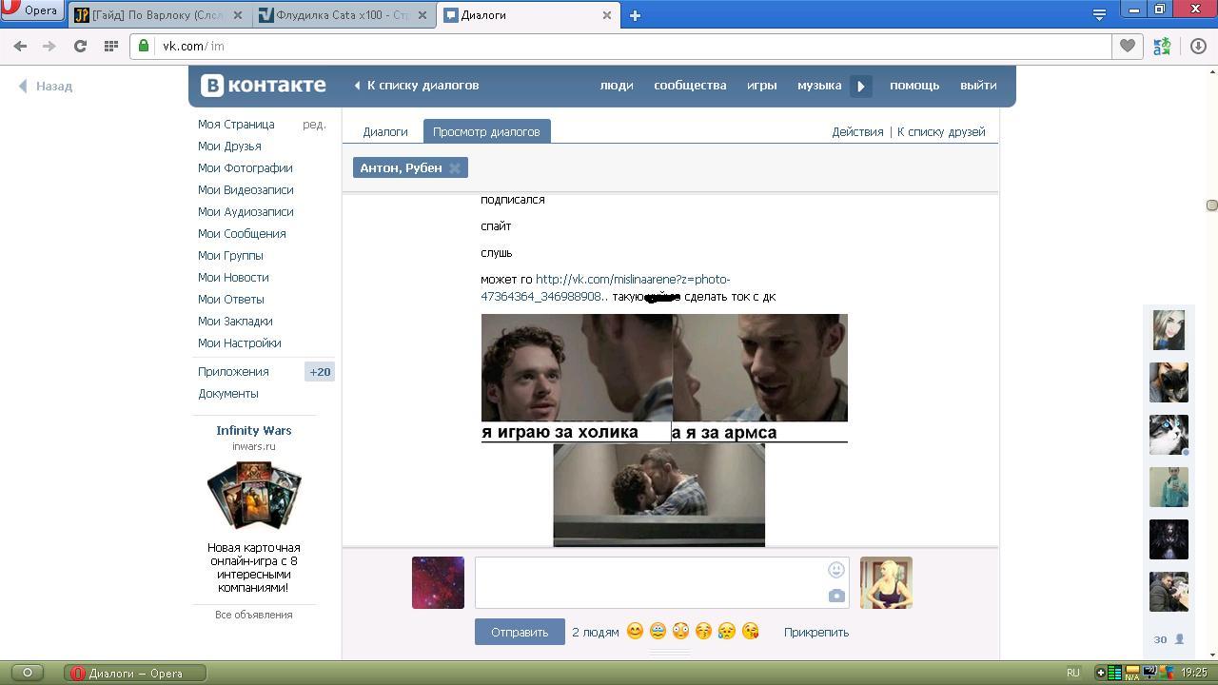Open люди in the top menu
The width and height of the screenshot is (1218, 685).
[x=617, y=86]
